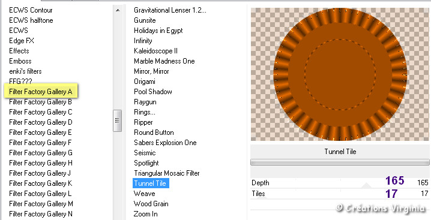Select Filter Factory Gallery N
The height and width of the screenshot is (220, 431).
[41, 213]
